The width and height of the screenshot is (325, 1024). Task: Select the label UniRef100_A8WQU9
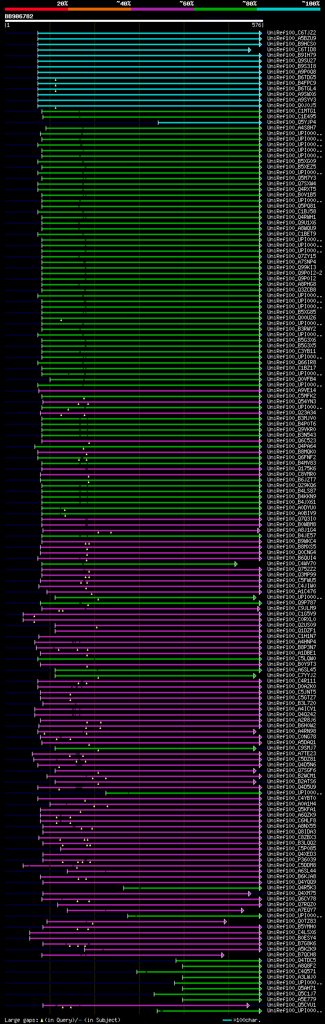click(291, 229)
